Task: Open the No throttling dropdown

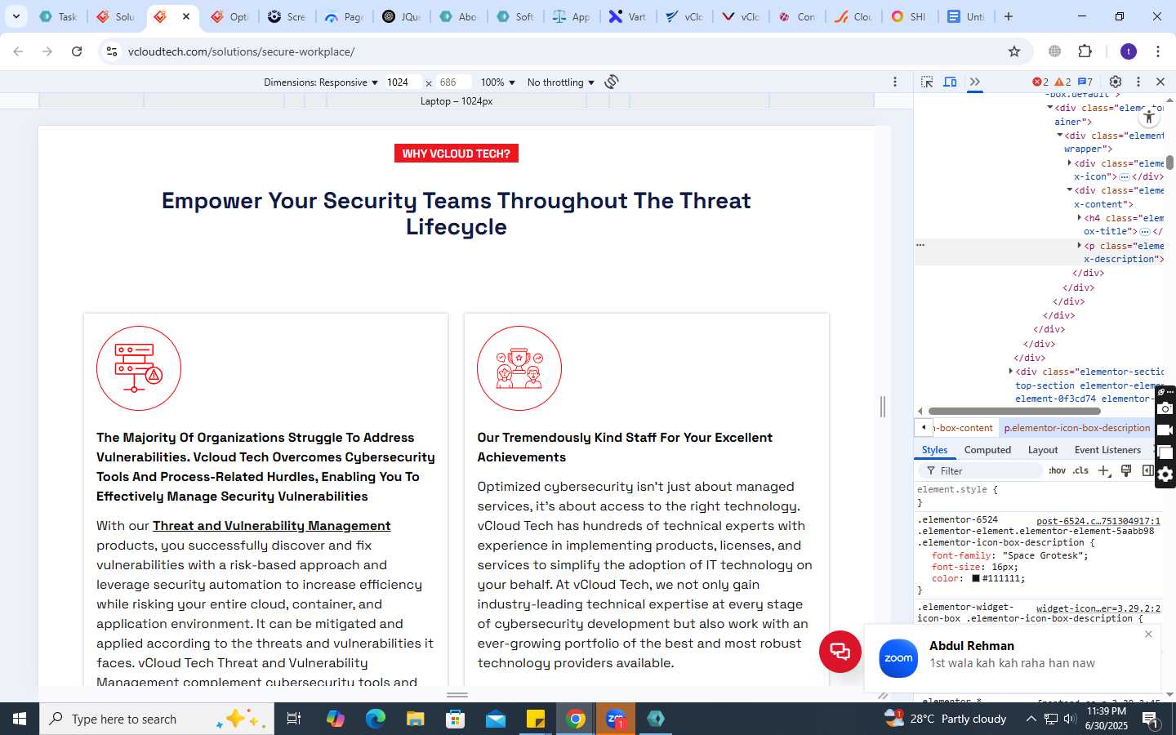Action: 561,82
